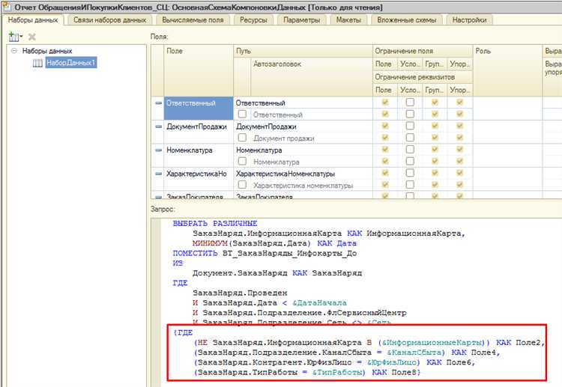The height and width of the screenshot is (387, 562).
Task: Click the delete data set X icon
Action: tap(32, 37)
